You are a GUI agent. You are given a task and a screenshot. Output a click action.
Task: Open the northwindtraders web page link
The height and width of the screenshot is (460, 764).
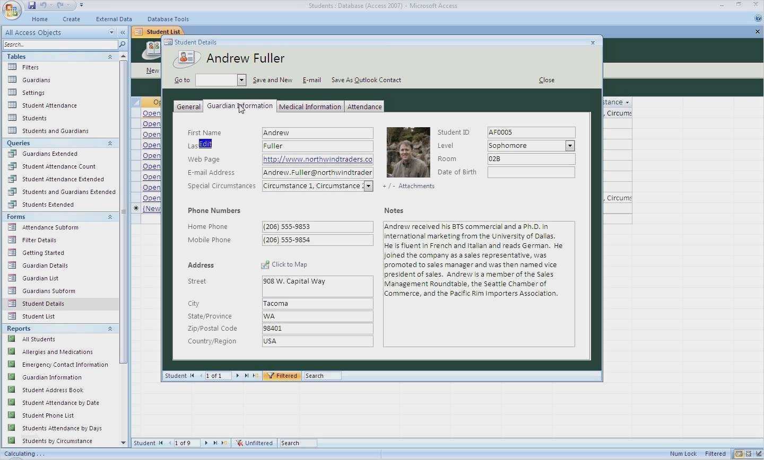[x=317, y=159]
